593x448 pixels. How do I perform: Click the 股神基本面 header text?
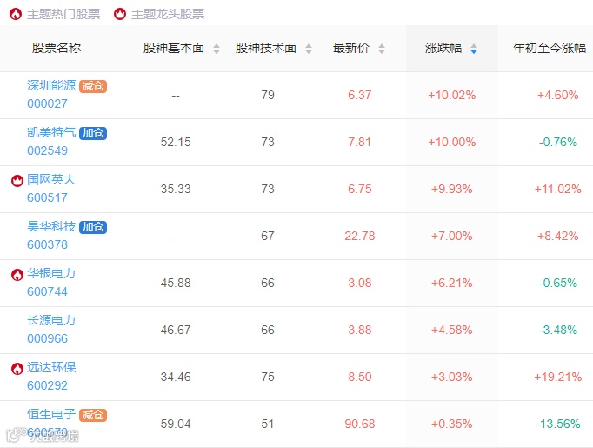click(x=174, y=48)
